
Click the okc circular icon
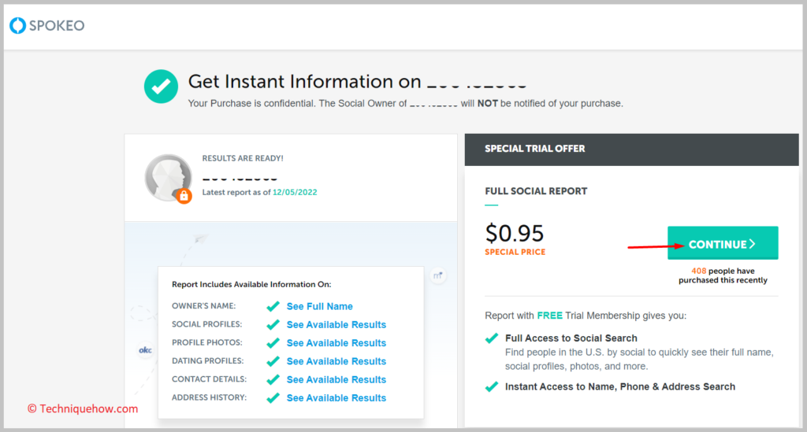(145, 350)
